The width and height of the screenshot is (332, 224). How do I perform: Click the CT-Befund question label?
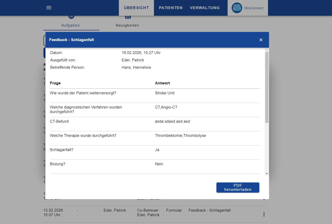coord(59,121)
